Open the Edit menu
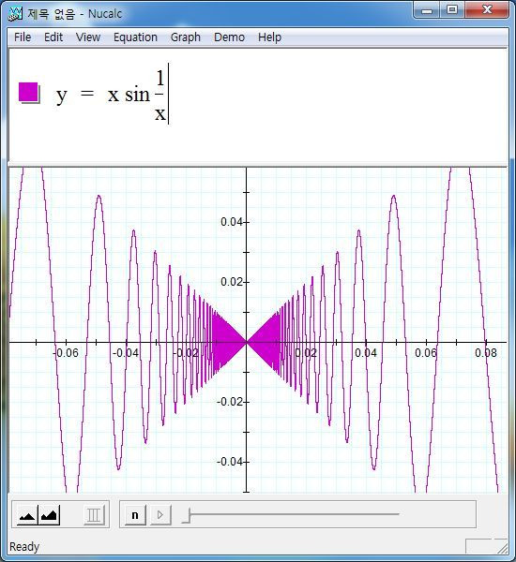The height and width of the screenshot is (562, 516). (53, 37)
